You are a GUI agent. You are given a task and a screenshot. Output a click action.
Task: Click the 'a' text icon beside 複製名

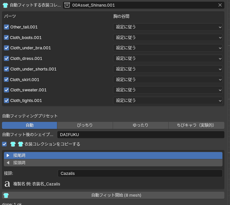7,184
